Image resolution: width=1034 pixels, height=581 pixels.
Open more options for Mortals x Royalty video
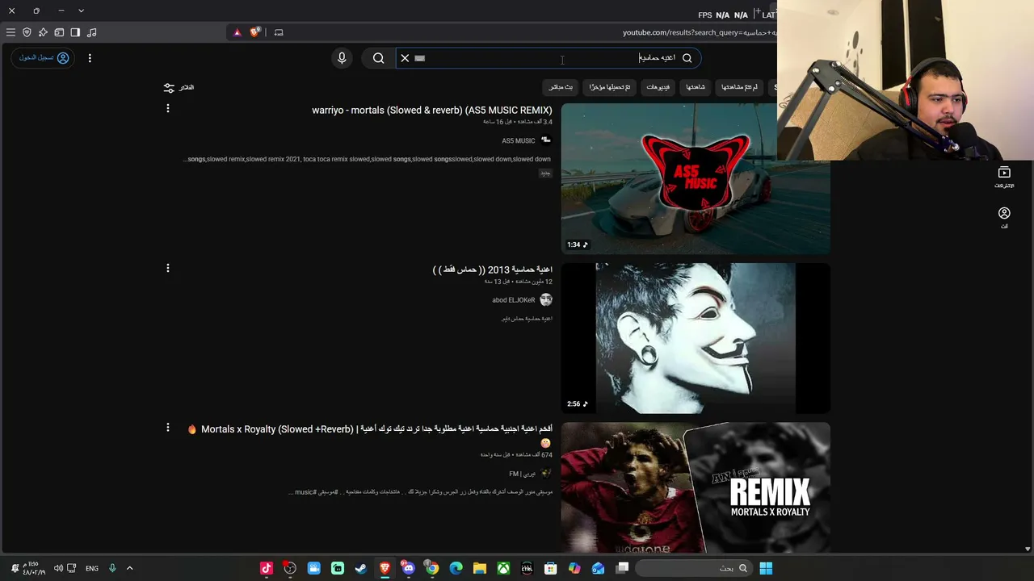(x=168, y=428)
